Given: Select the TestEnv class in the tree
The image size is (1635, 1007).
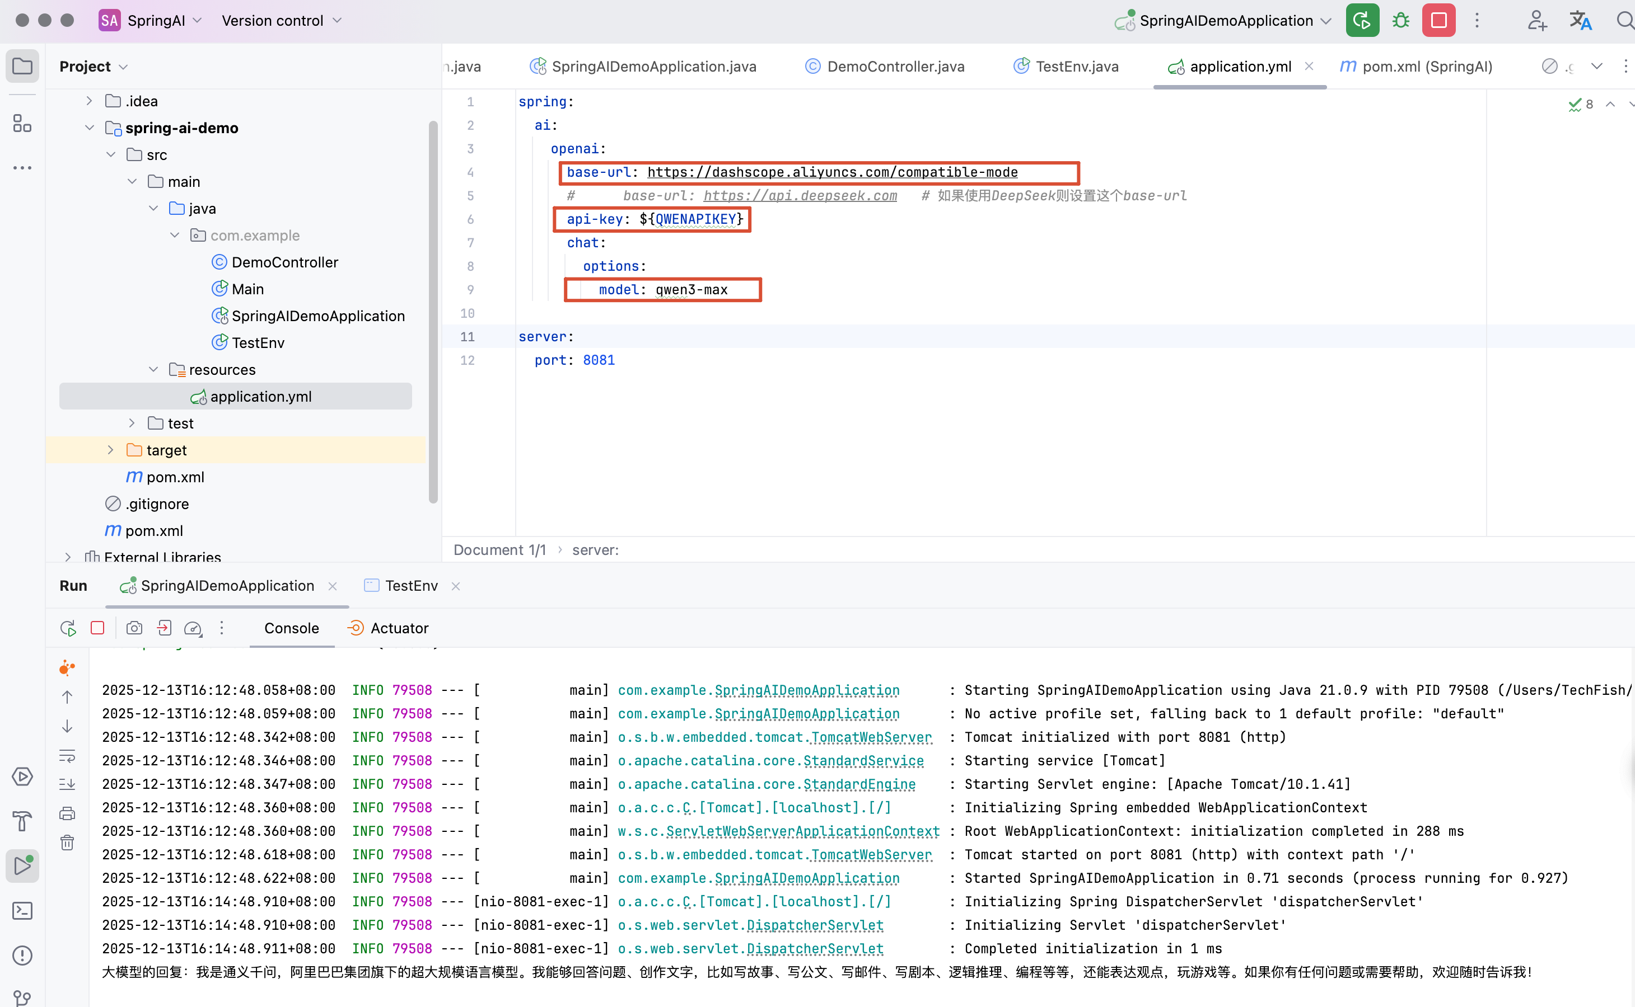Looking at the screenshot, I should 257,343.
